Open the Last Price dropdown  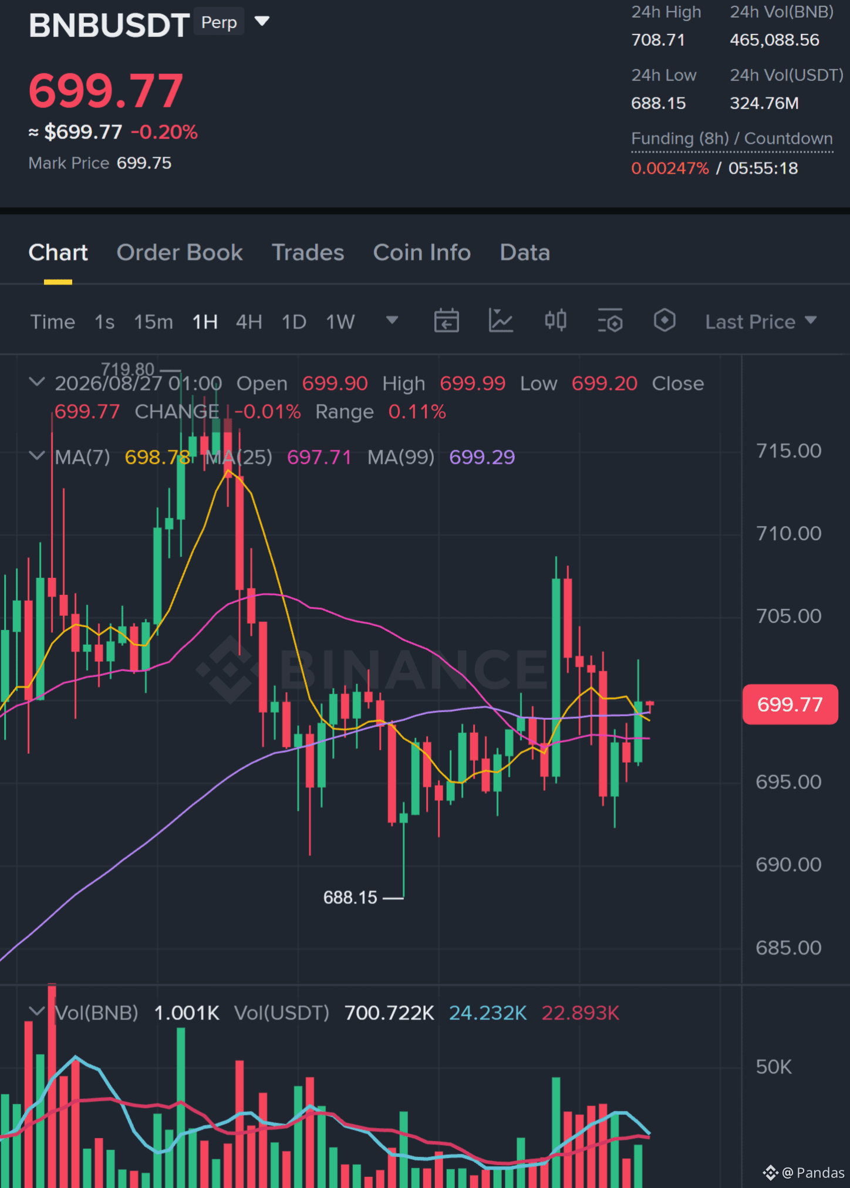761,321
